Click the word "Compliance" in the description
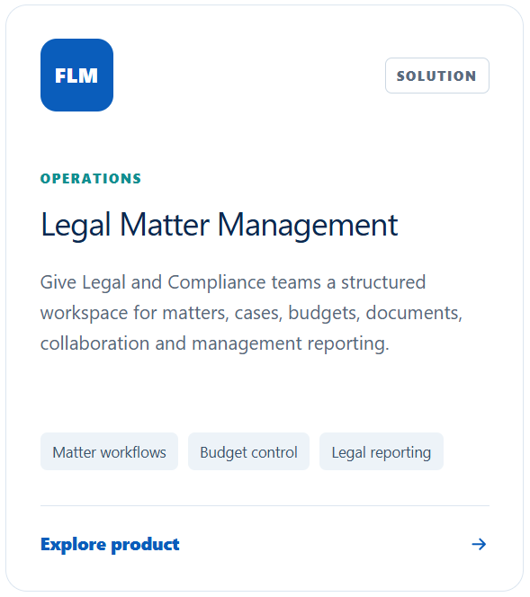 pyautogui.click(x=217, y=283)
